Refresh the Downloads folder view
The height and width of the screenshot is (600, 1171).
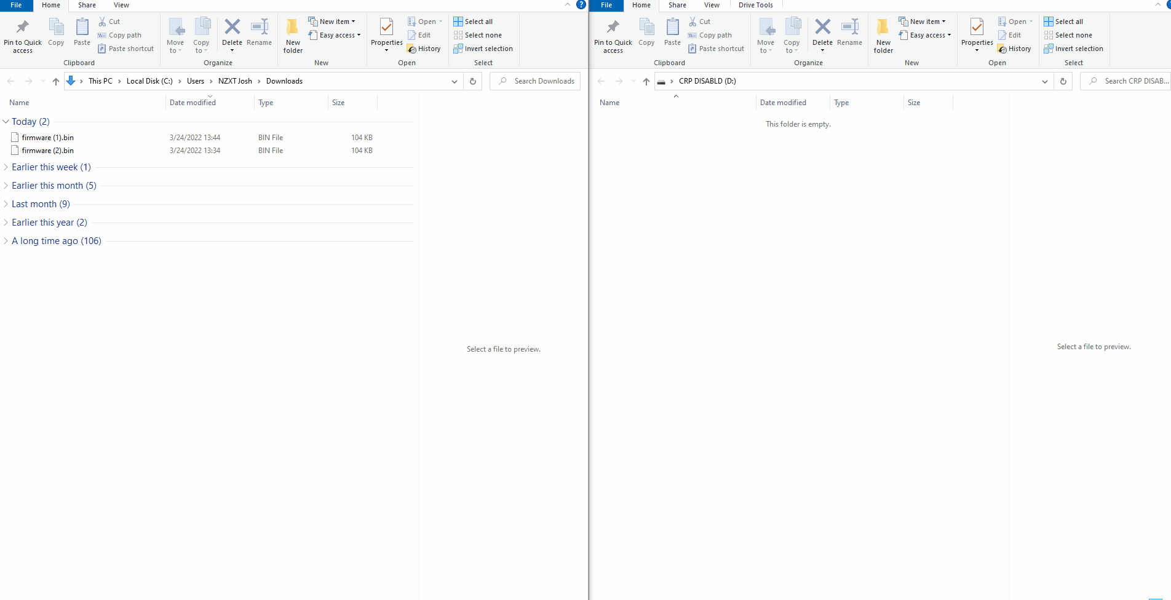point(473,81)
